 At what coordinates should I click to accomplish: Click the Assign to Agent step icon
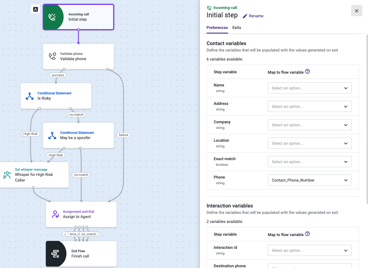click(x=55, y=214)
